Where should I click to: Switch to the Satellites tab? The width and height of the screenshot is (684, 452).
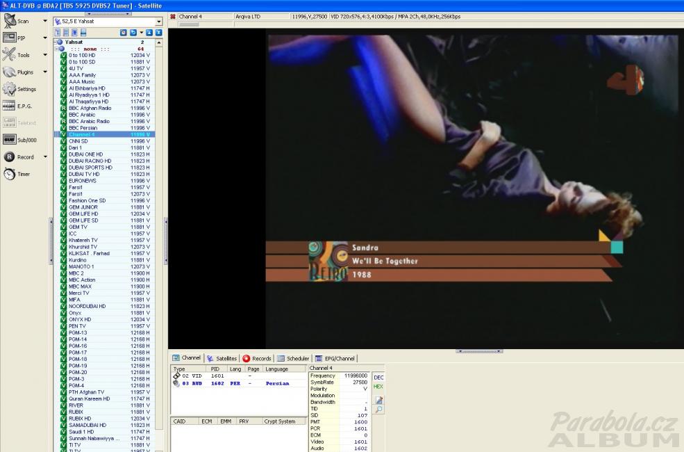click(x=222, y=359)
